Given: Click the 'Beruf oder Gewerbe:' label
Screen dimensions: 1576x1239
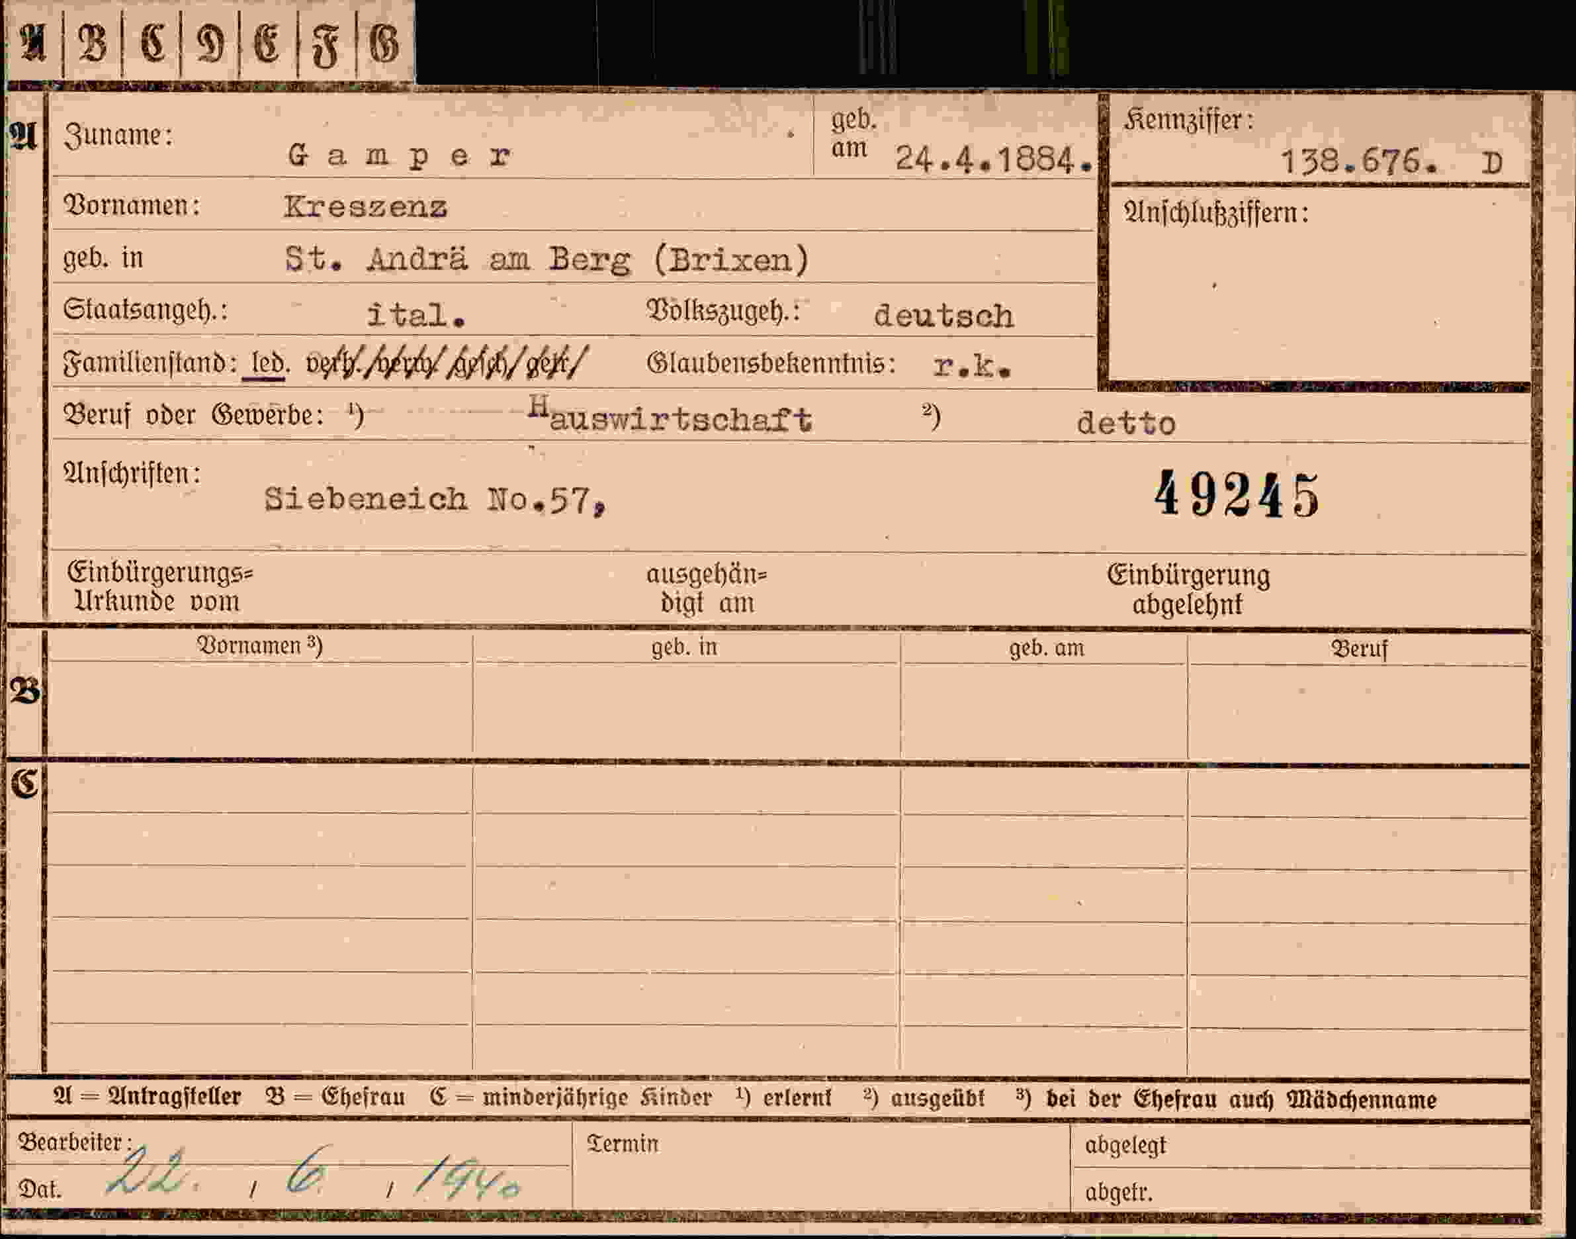Looking at the screenshot, I should point(194,416).
